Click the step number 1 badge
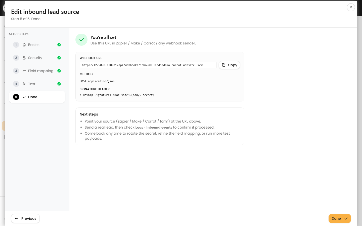 [16, 45]
